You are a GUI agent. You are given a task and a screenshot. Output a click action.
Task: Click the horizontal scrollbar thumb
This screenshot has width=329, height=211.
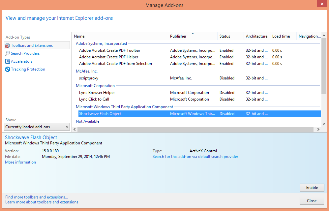(195, 130)
